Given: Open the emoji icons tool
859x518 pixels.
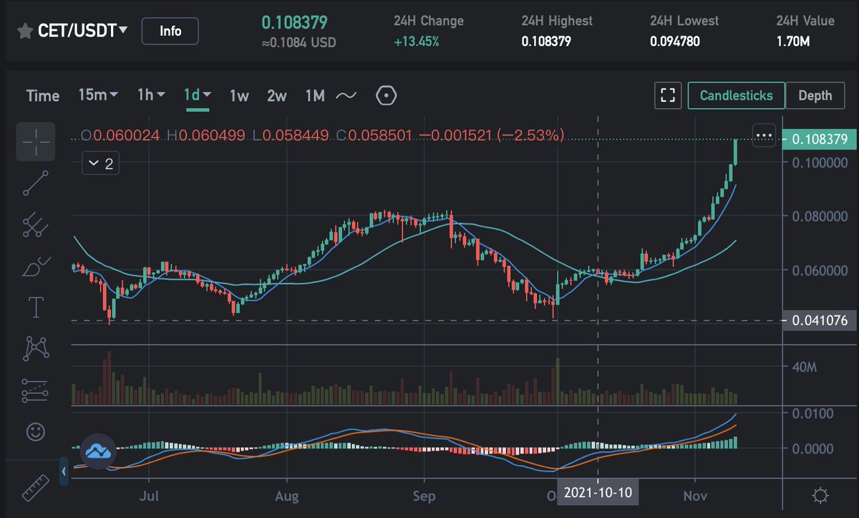Looking at the screenshot, I should click(36, 431).
